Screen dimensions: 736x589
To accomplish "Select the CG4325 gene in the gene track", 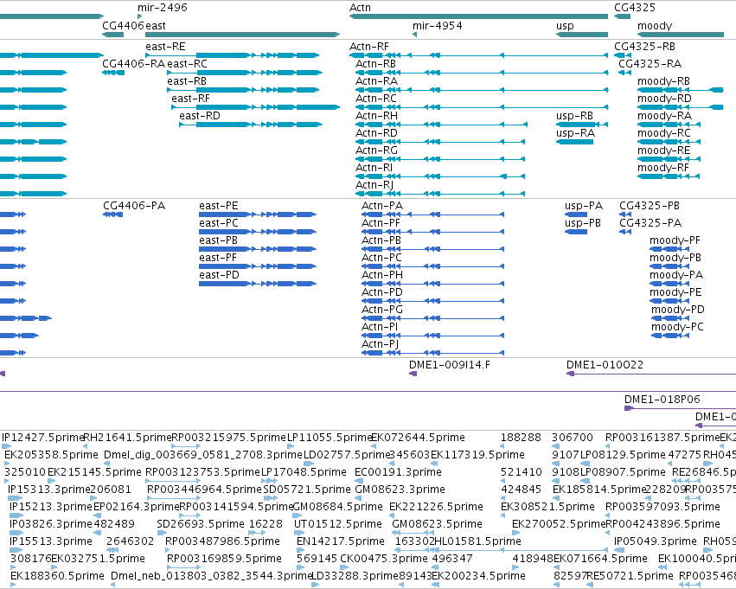I will [x=623, y=16].
